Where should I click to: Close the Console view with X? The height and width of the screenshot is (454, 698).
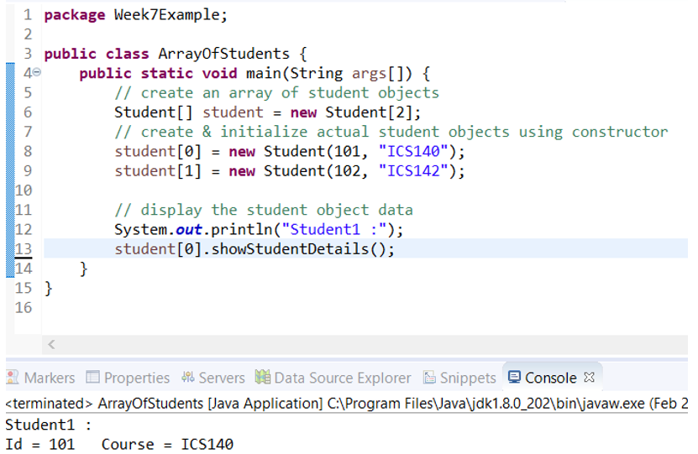click(590, 377)
